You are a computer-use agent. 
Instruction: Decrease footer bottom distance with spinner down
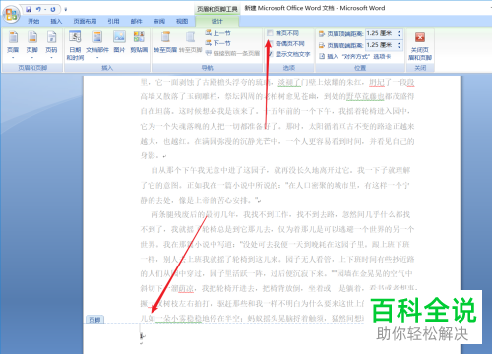pyautogui.click(x=400, y=47)
